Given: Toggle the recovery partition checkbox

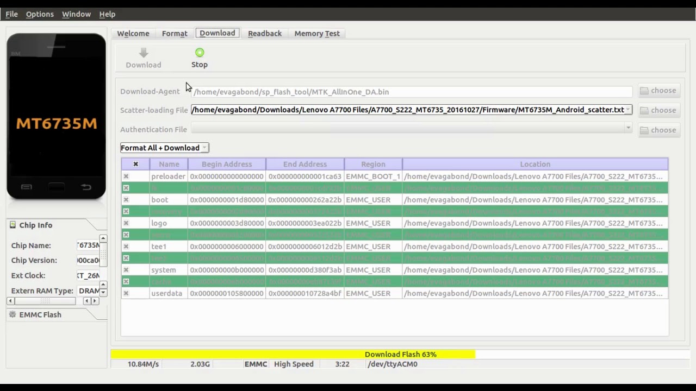Looking at the screenshot, I should click(x=126, y=211).
